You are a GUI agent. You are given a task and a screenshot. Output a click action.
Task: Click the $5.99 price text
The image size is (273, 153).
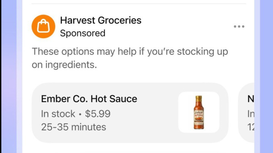coord(98,114)
